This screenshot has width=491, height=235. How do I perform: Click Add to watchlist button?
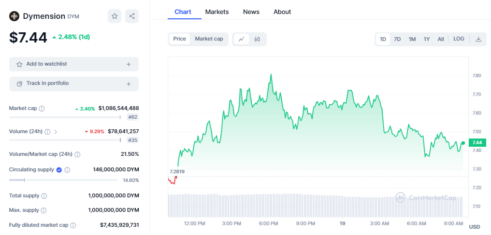pyautogui.click(x=74, y=64)
